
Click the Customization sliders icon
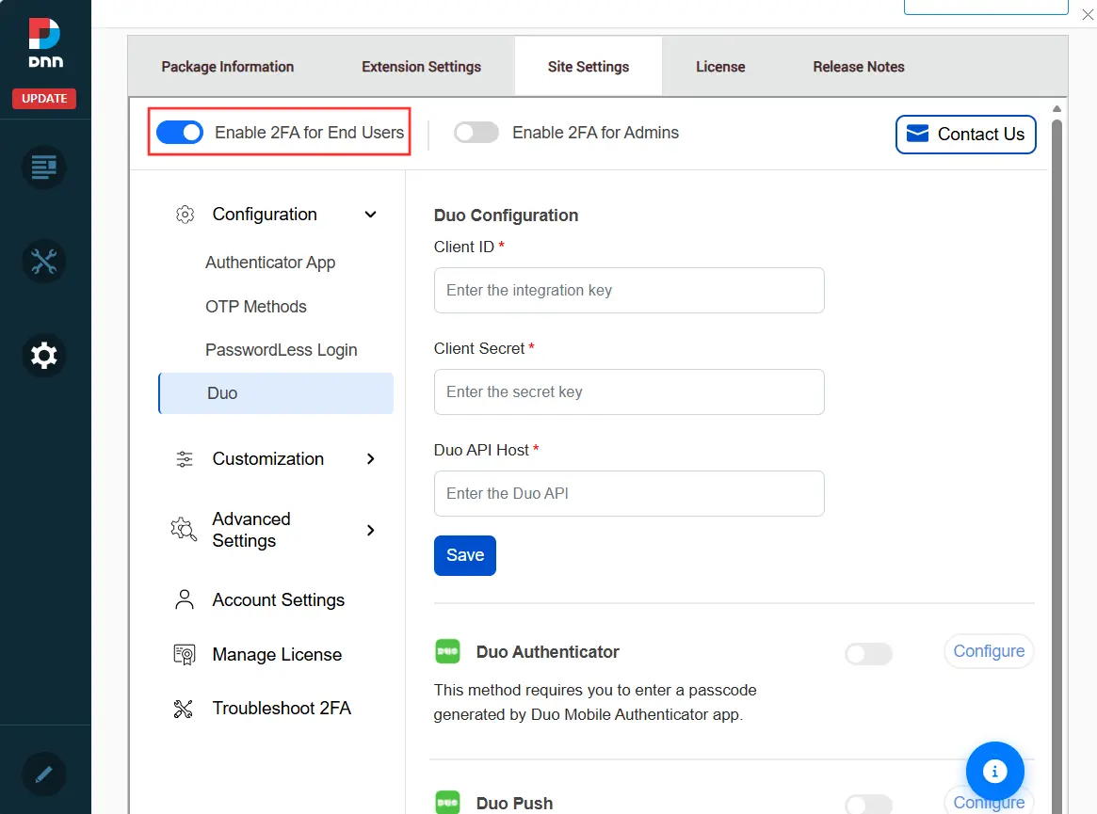point(185,458)
